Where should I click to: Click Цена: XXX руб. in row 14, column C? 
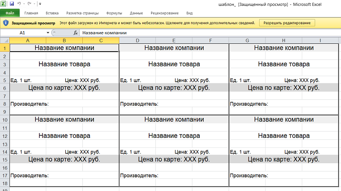coord(83,152)
